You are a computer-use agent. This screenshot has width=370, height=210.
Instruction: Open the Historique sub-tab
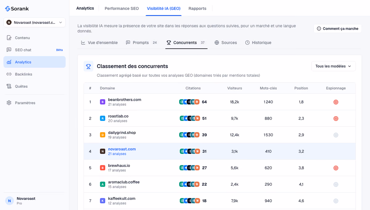pos(258,43)
